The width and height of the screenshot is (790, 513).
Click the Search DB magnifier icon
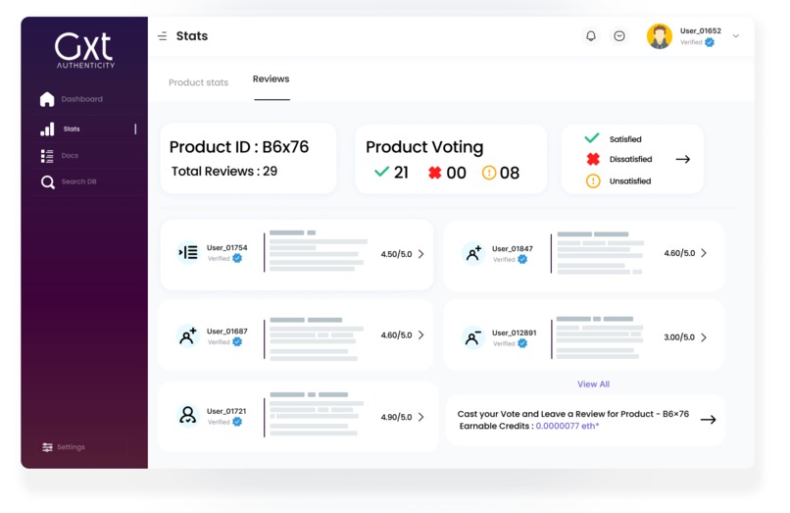47,181
